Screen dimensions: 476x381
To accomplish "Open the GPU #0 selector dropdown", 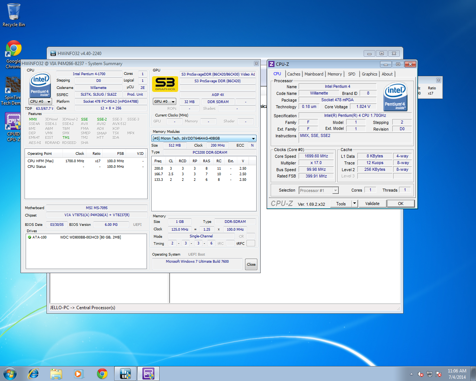I will tap(164, 101).
